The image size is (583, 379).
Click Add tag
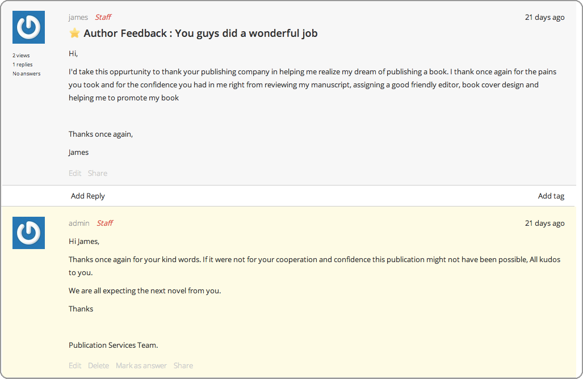[x=551, y=196]
